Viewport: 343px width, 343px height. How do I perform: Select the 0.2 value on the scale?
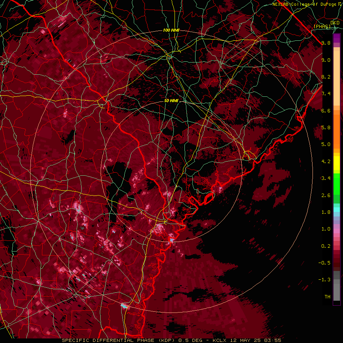click(x=326, y=246)
